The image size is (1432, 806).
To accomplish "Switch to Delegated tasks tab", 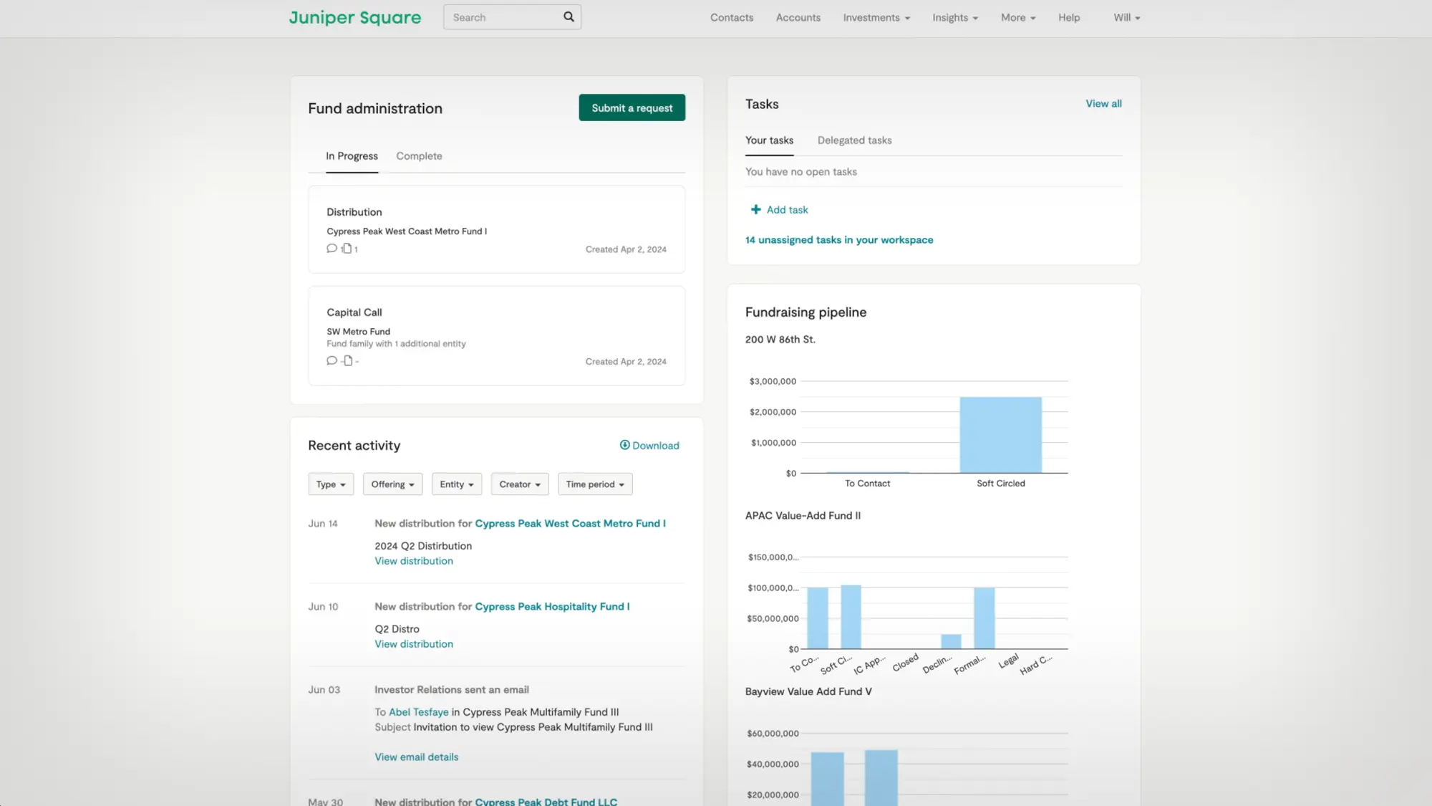I will (854, 140).
